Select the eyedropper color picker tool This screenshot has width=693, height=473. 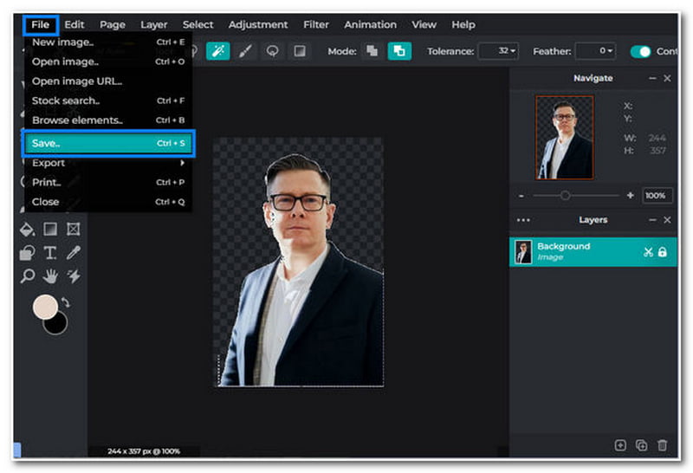74,253
